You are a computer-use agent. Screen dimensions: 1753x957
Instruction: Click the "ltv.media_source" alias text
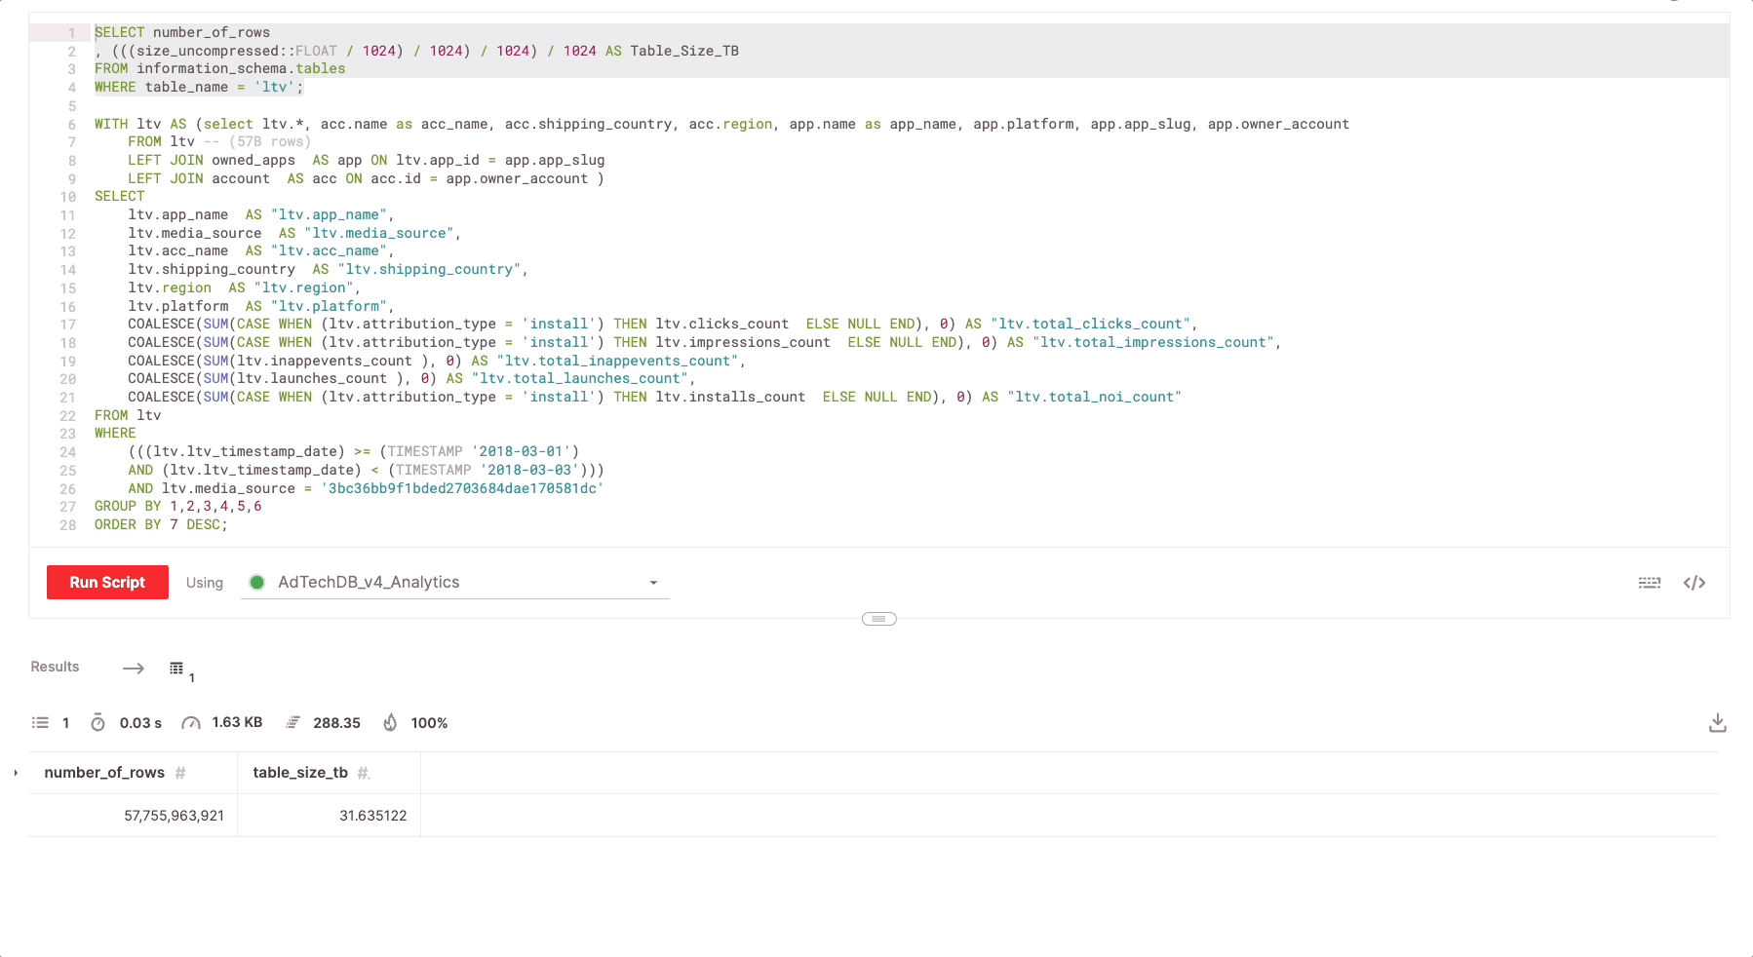pos(378,233)
